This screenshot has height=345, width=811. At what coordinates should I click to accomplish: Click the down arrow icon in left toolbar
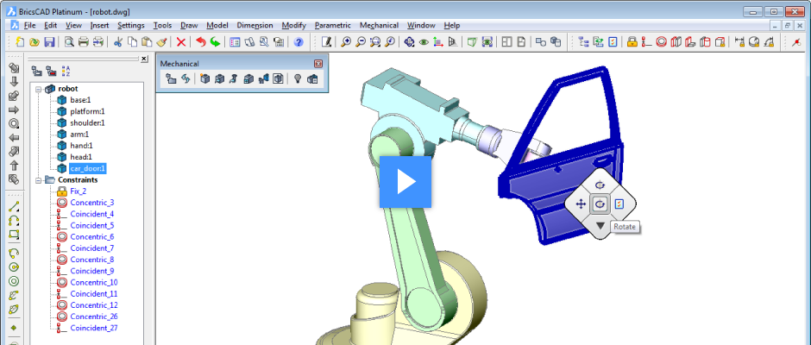(x=14, y=82)
